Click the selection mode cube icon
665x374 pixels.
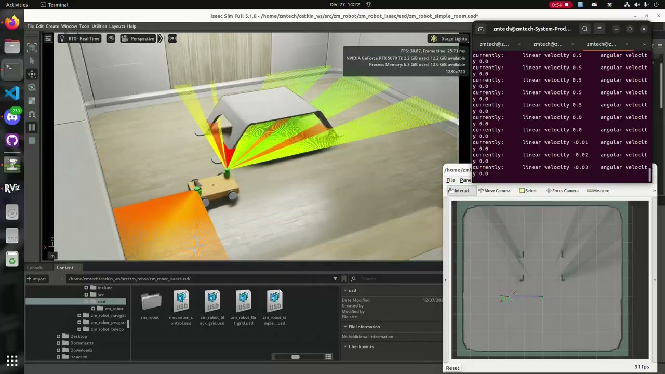click(32, 48)
